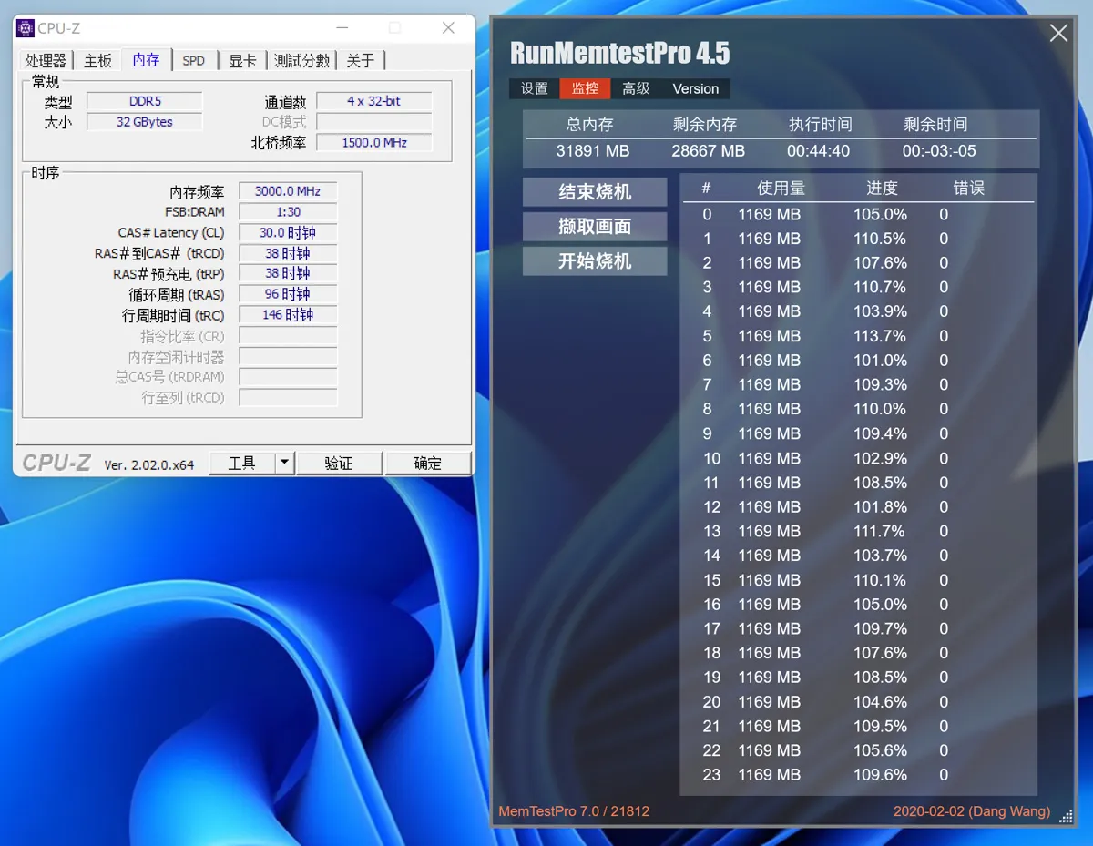The height and width of the screenshot is (846, 1093).
Task: Click the 113.7% progress in row 5
Action: (x=880, y=336)
